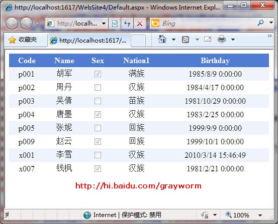Open the 收藏夹 favorites button
This screenshot has width=278, height=224.
tap(23, 40)
